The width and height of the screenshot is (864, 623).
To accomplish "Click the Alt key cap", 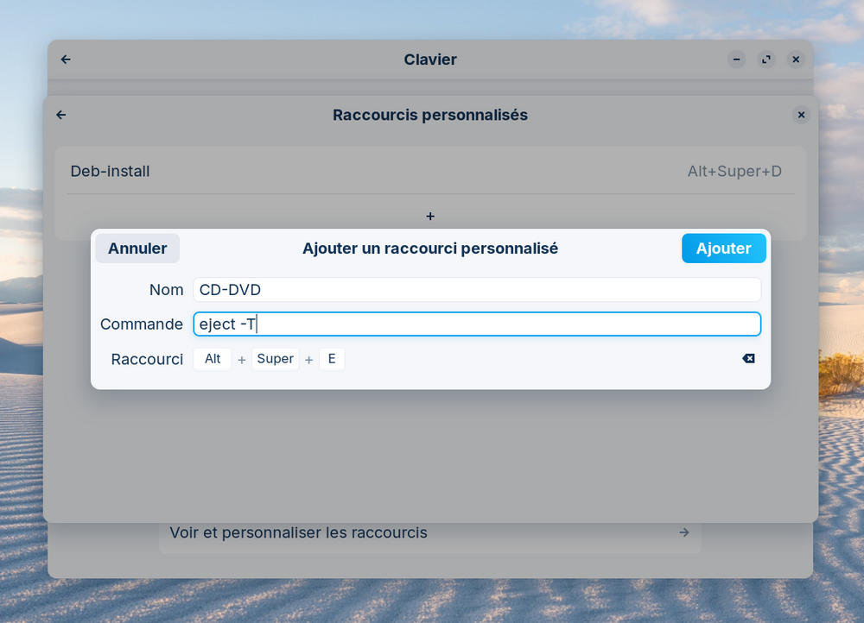I will click(x=213, y=359).
